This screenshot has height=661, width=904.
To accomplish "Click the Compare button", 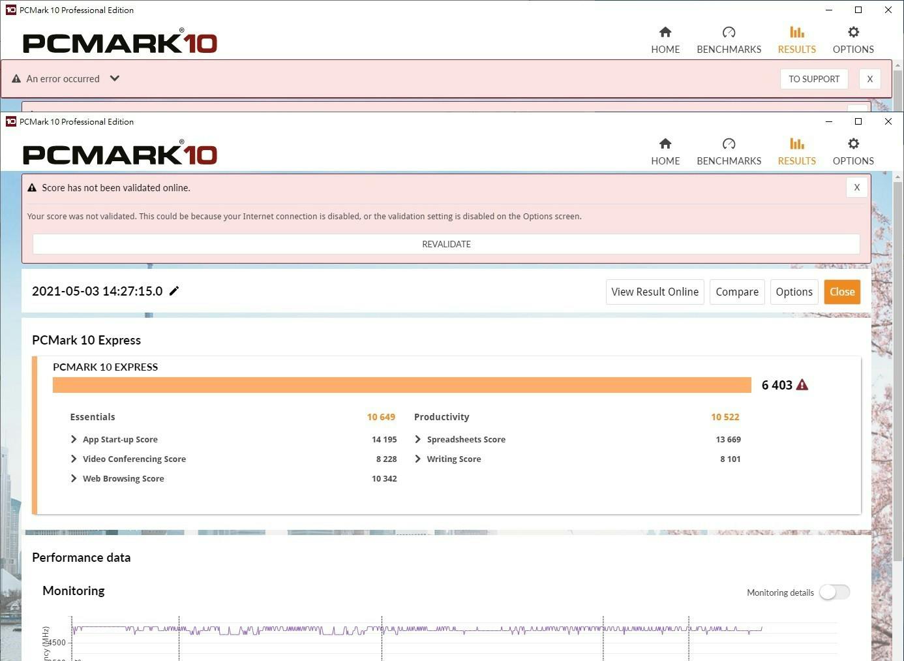I will pos(737,292).
